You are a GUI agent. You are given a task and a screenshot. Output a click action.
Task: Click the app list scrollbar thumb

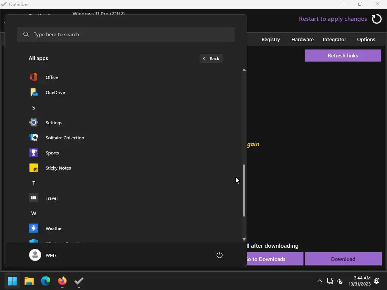[x=244, y=190]
